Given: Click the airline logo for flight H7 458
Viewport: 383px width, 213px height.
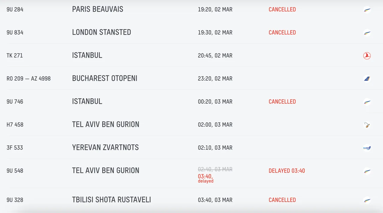Looking at the screenshot, I should tap(367, 125).
